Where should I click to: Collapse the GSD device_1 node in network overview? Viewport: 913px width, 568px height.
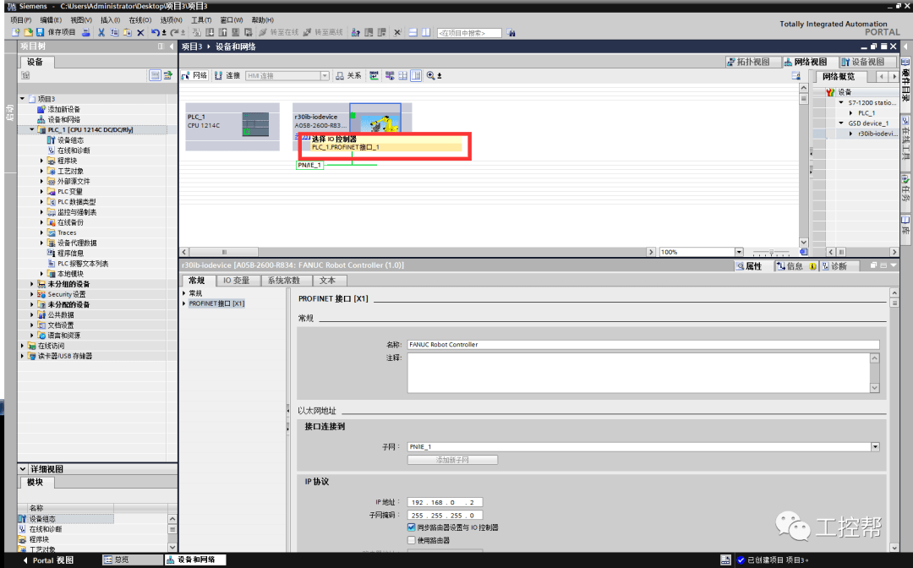841,123
